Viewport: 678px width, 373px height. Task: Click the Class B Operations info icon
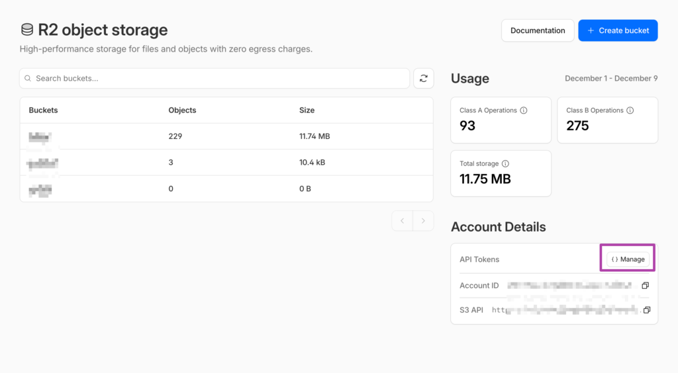pyautogui.click(x=630, y=110)
